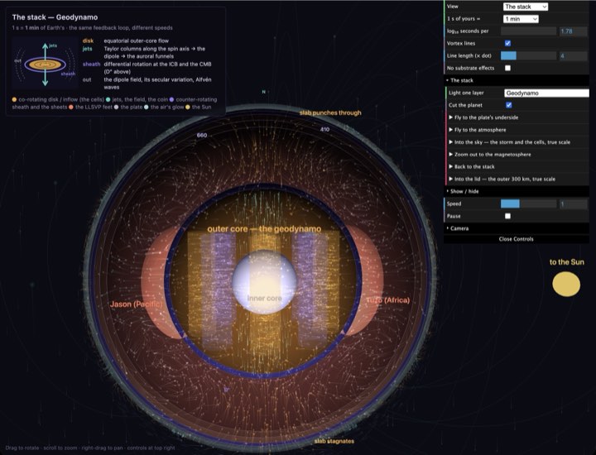The image size is (596, 455).
Task: Click the geodynamo disk-and-jets diagram thumbnail
Action: click(45, 63)
